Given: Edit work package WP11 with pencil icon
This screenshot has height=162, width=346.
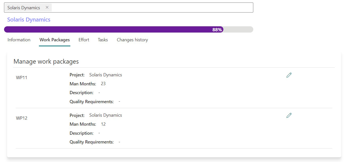Looking at the screenshot, I should [289, 75].
